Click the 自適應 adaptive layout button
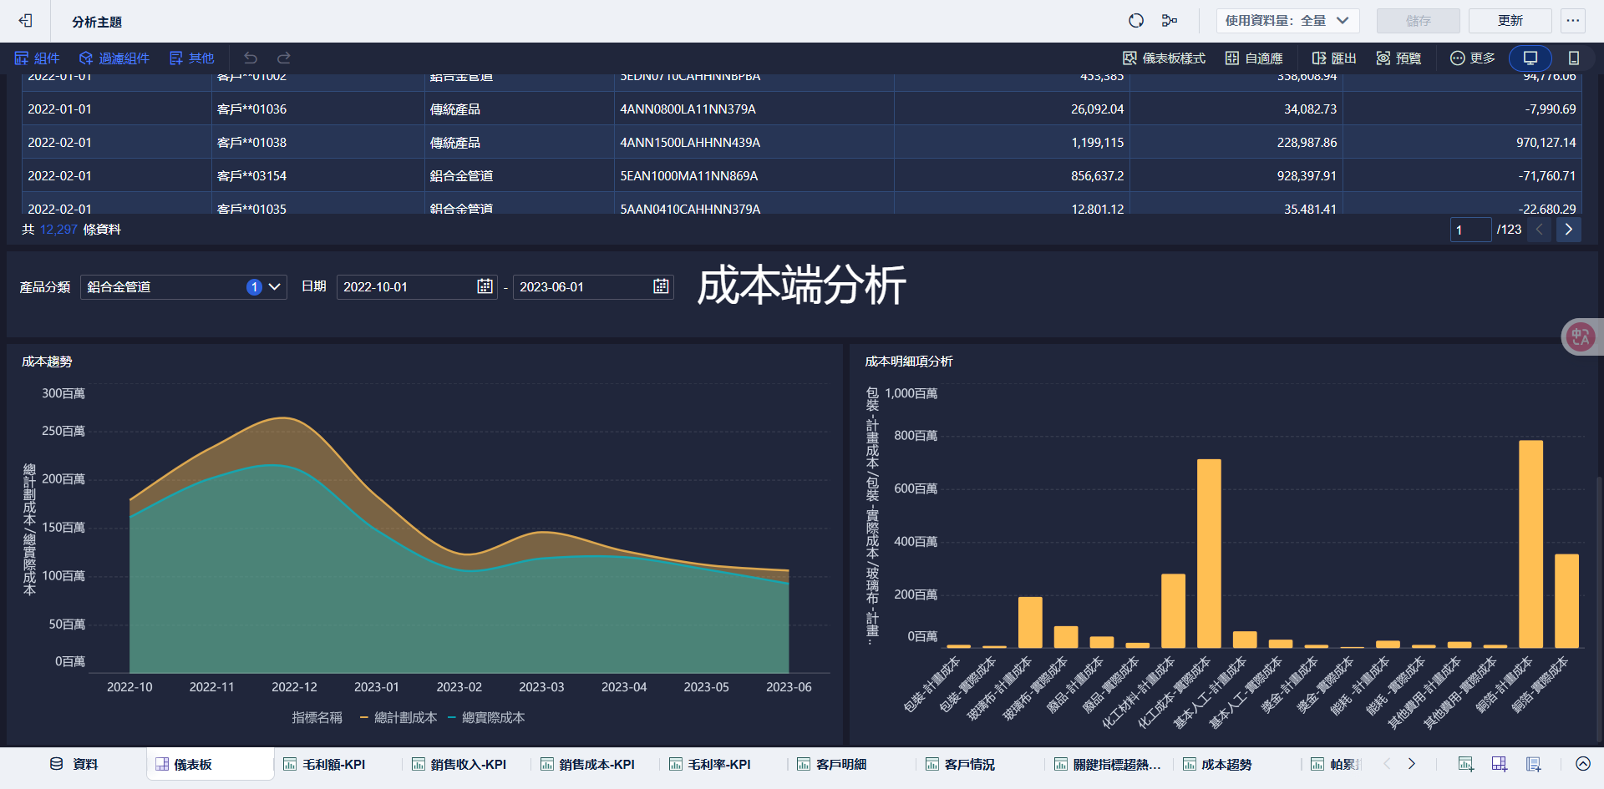This screenshot has width=1604, height=789. coord(1254,58)
